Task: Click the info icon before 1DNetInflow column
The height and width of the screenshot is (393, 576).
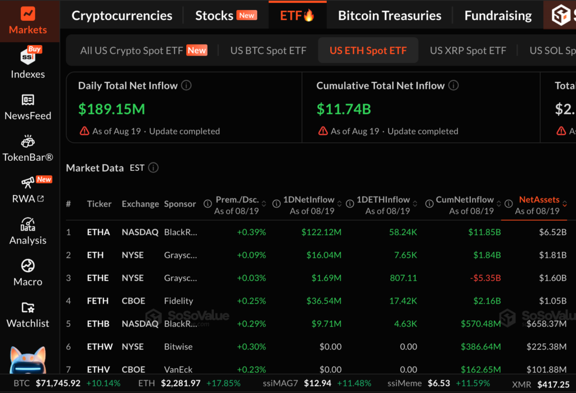Action: [276, 204]
